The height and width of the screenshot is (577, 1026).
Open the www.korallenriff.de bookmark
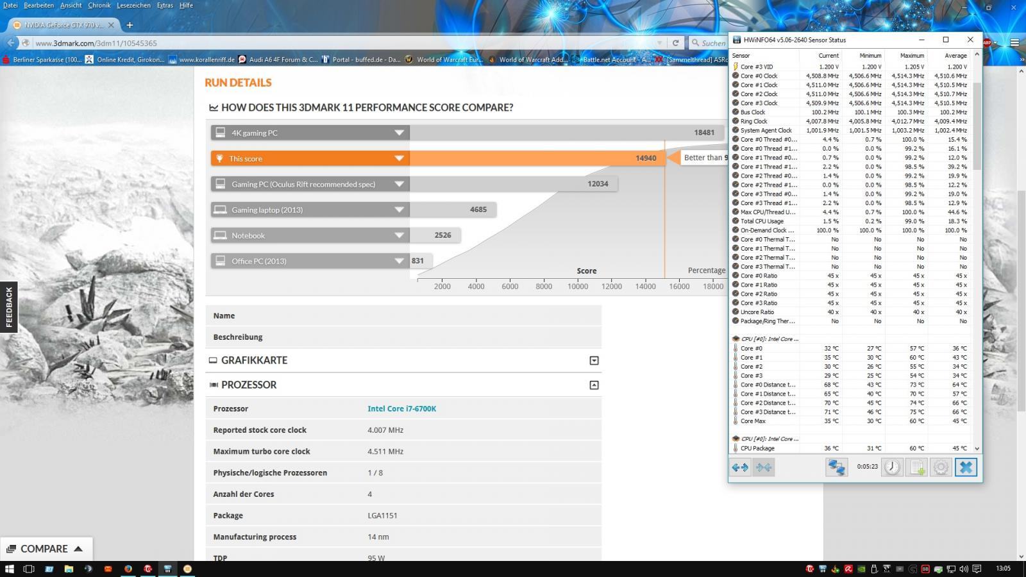(201, 60)
